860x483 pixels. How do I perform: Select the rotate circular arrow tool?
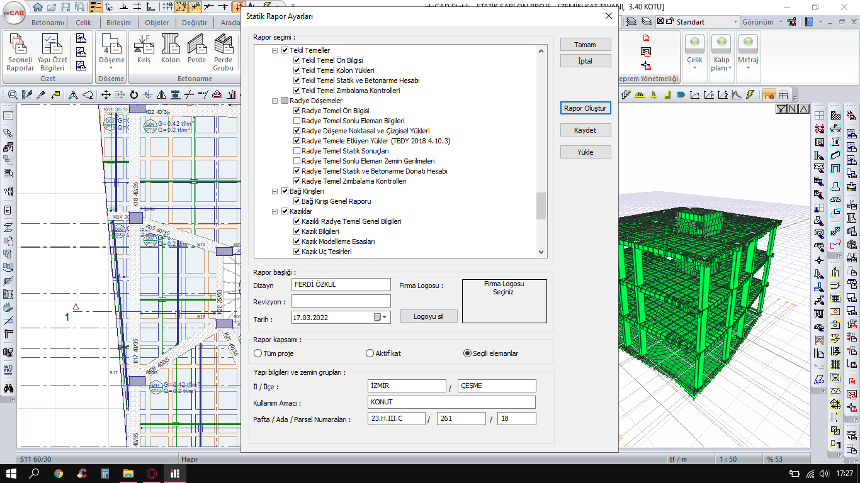(x=134, y=95)
